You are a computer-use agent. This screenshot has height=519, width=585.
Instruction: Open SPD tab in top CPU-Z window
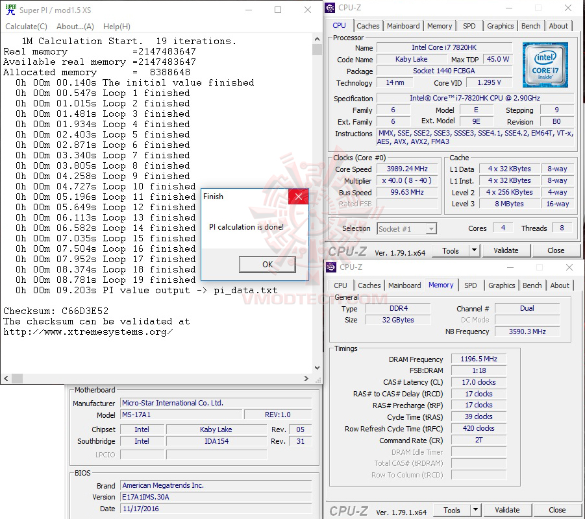point(469,26)
